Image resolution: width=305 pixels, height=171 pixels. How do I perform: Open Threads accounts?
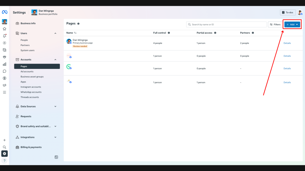(29, 97)
